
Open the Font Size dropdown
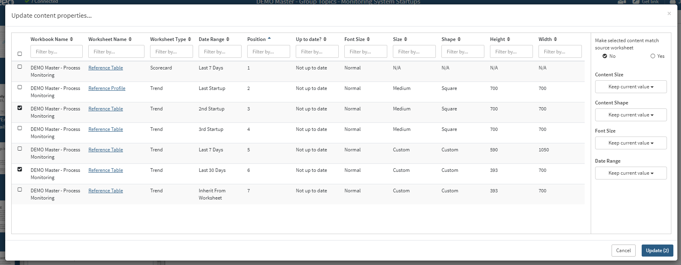click(x=630, y=143)
